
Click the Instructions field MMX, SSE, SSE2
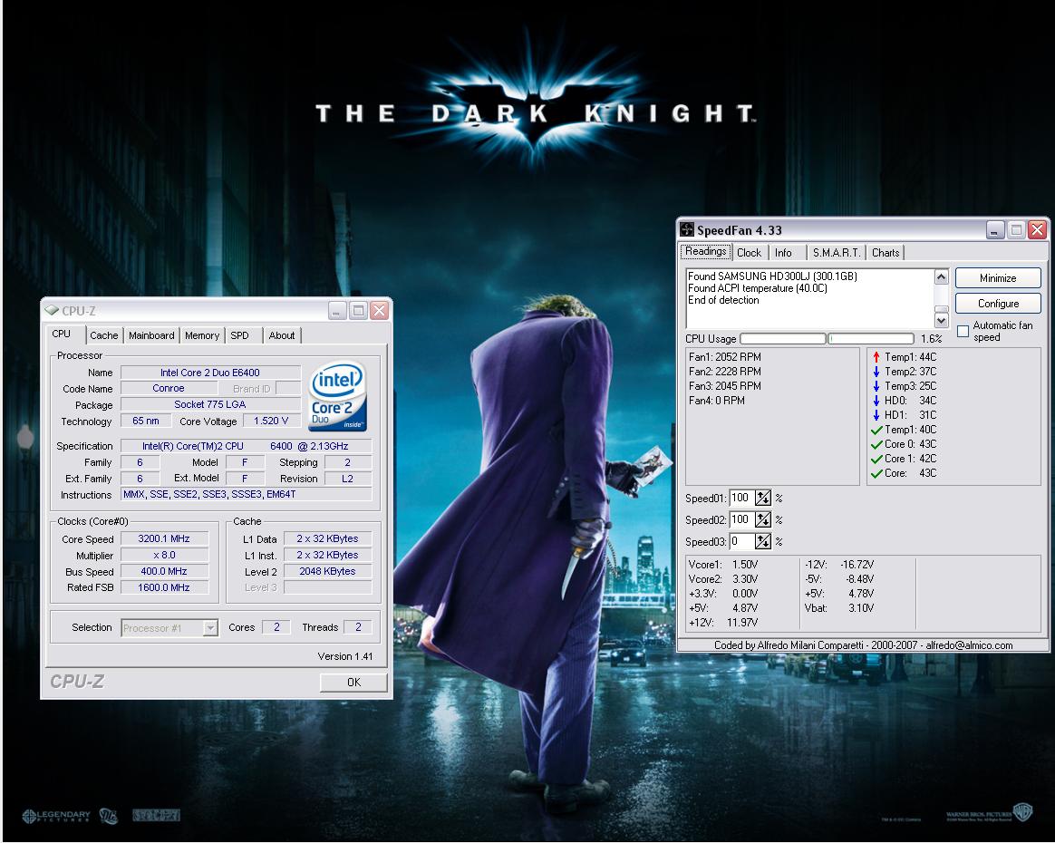(x=247, y=494)
